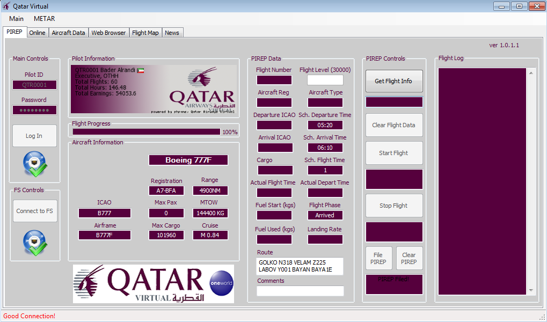
Task: Click the Actual Flight Time field
Action: (x=274, y=193)
